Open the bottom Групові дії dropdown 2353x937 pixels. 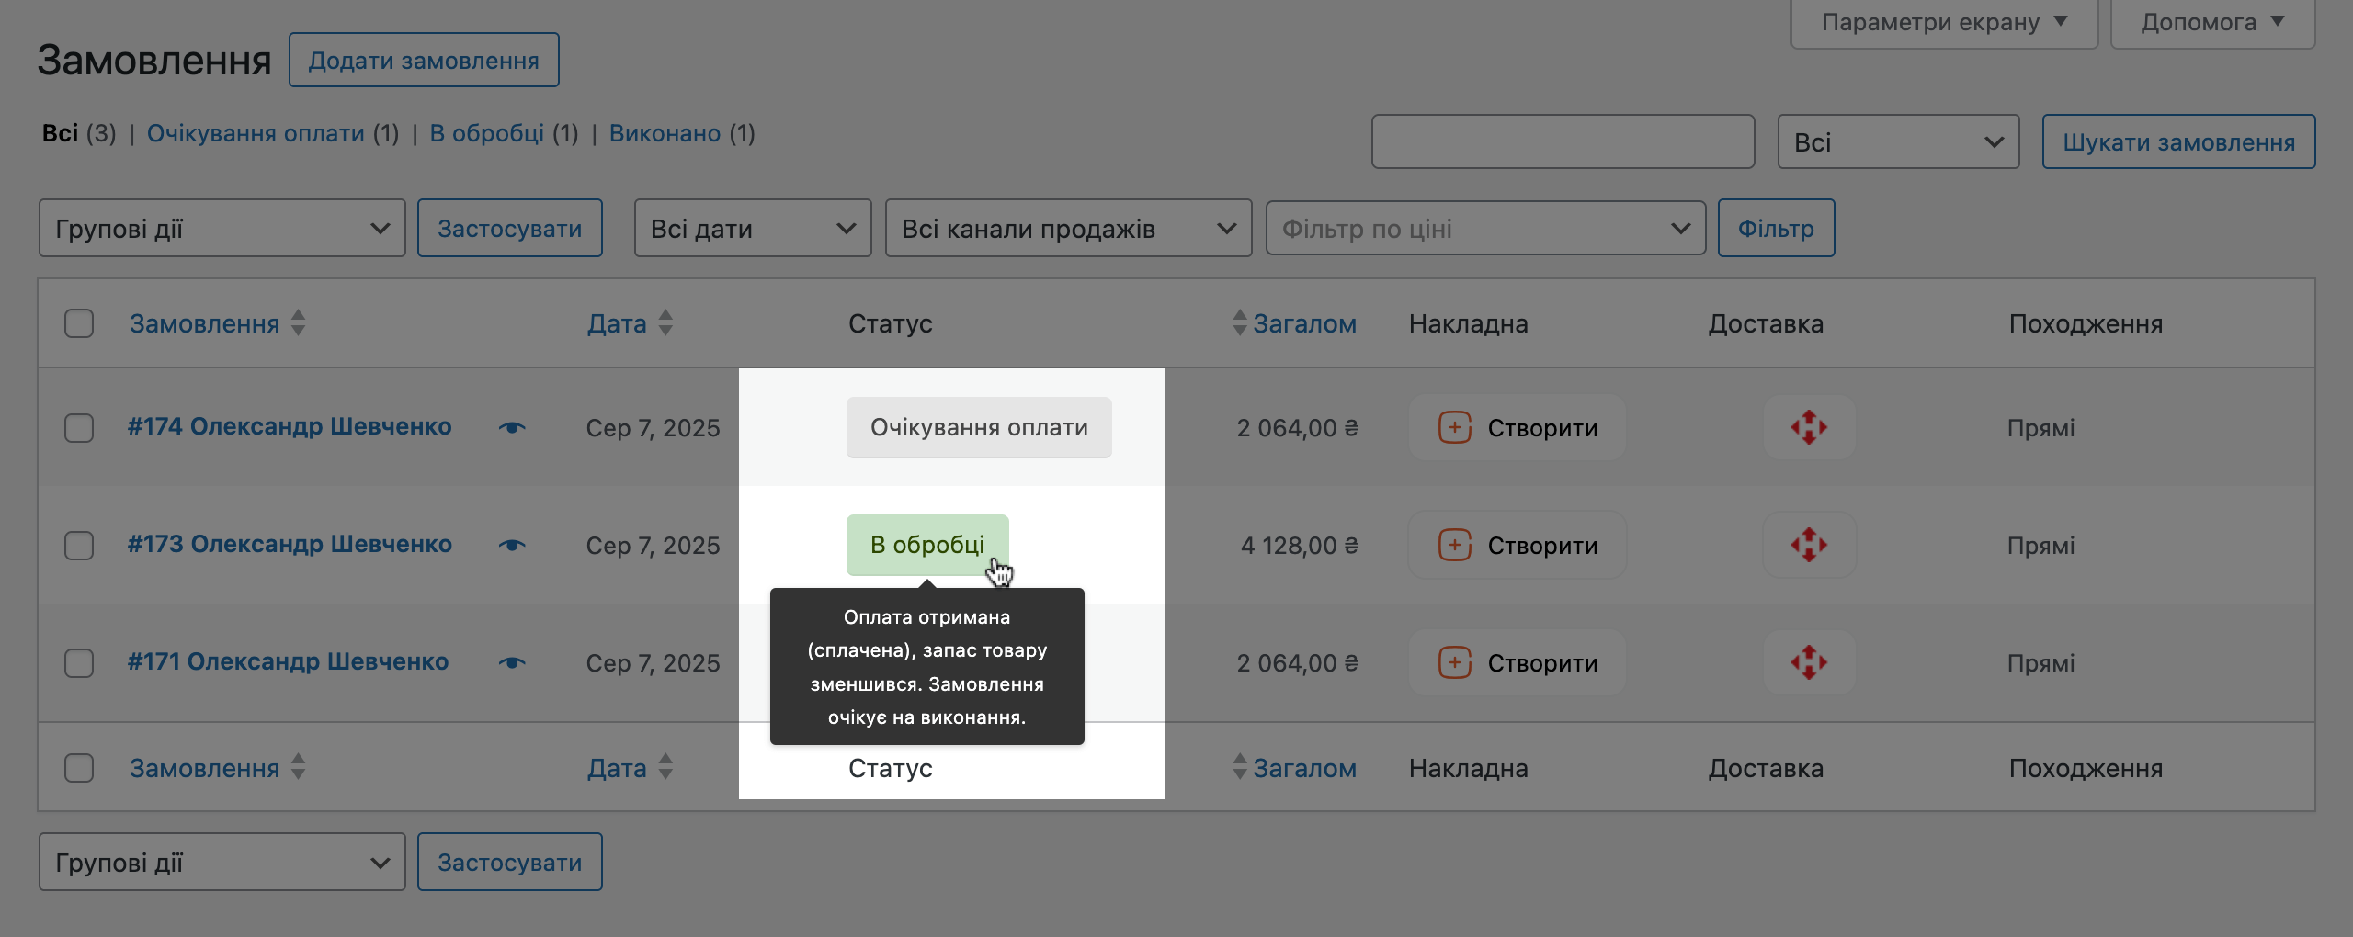[222, 862]
